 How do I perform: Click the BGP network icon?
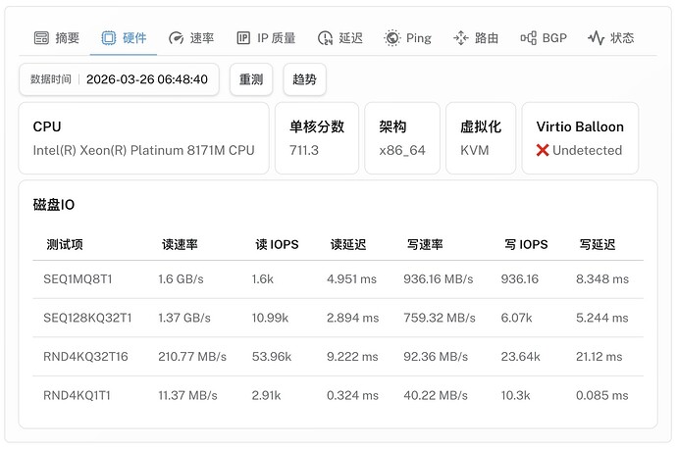click(529, 38)
